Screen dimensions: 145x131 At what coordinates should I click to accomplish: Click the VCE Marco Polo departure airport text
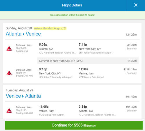[52, 115]
